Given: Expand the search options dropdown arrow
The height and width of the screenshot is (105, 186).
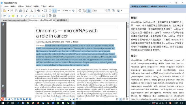Looking at the screenshot, I should pyautogui.click(x=122, y=11).
